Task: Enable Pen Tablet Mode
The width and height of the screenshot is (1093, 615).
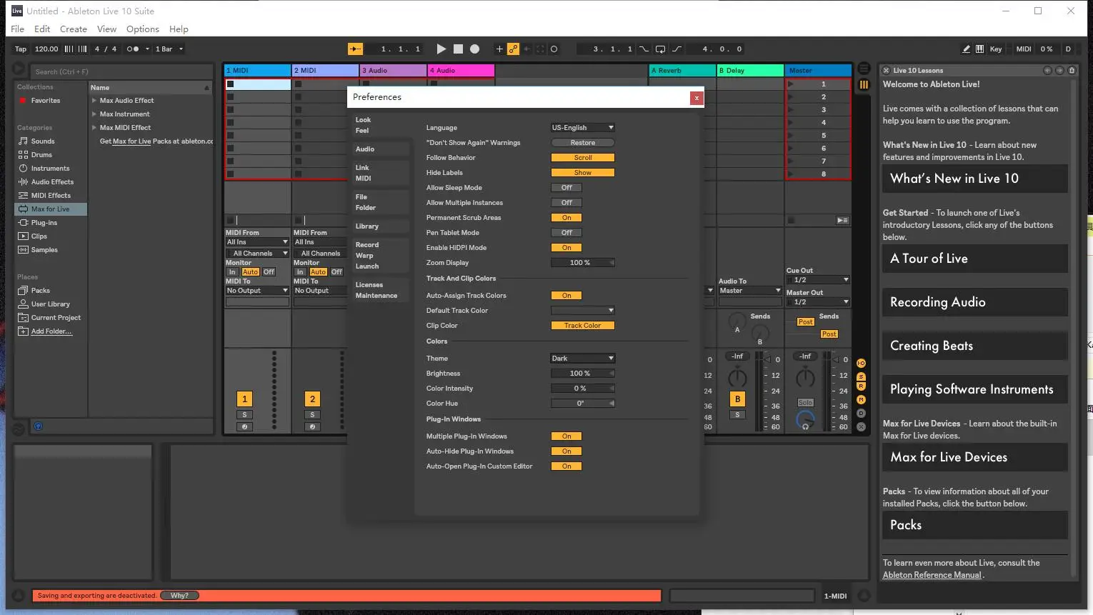Action: point(567,232)
